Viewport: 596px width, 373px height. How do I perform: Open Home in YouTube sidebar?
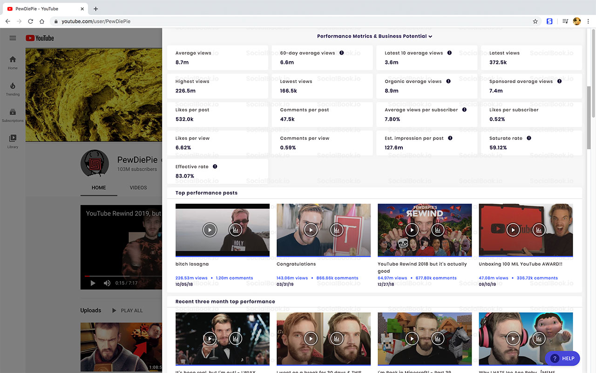13,63
